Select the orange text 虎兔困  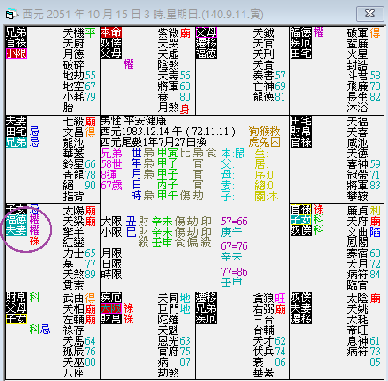pyautogui.click(x=264, y=142)
